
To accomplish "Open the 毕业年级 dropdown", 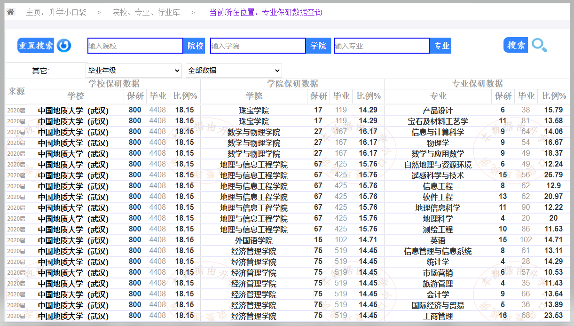I will click(134, 71).
